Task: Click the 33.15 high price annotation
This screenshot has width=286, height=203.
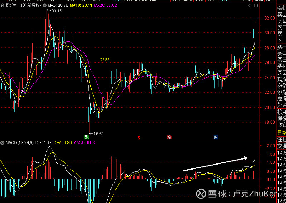Action: tap(56, 11)
